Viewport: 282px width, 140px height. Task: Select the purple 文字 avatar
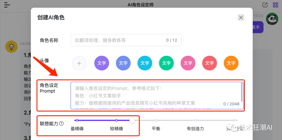tap(102, 63)
